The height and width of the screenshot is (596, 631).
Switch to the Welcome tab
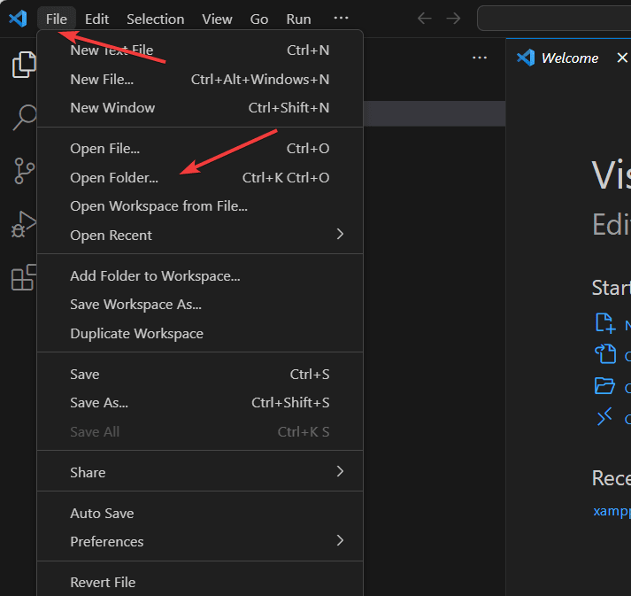pos(569,58)
